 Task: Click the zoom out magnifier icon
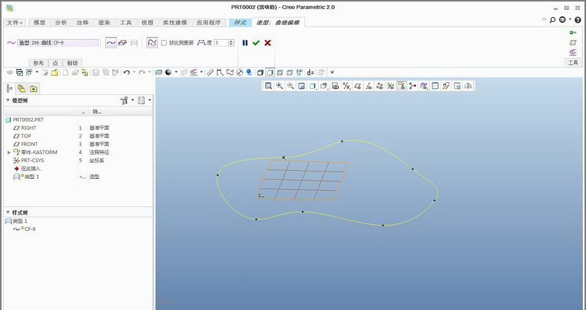tap(291, 86)
